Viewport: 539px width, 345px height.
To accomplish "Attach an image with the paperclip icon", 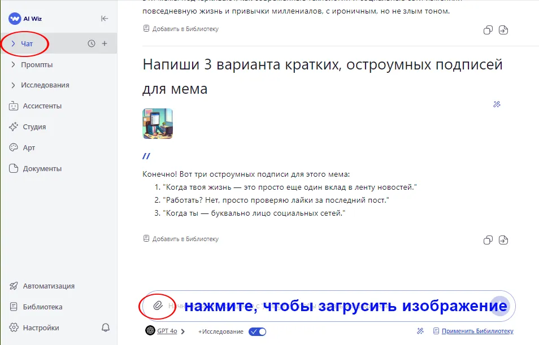I will [158, 306].
